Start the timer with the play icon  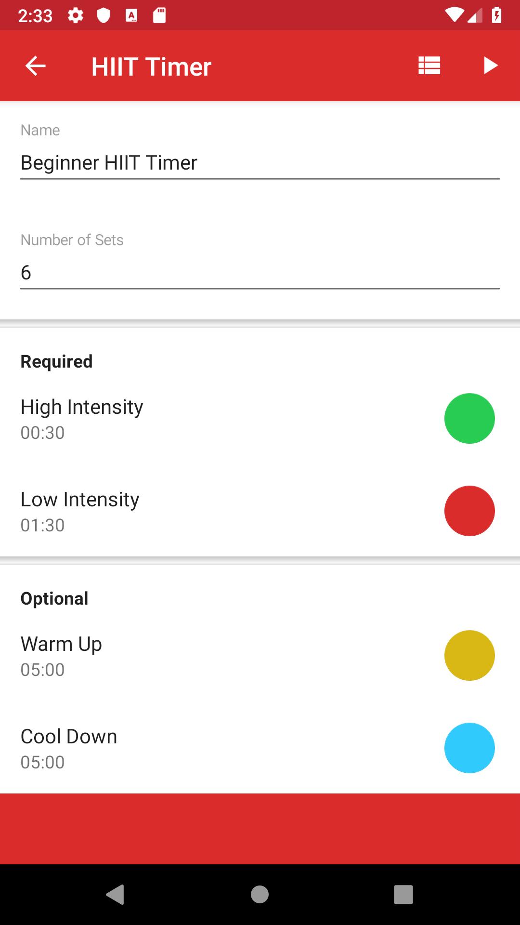point(490,66)
